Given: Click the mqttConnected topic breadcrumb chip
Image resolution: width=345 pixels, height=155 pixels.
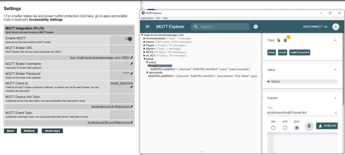Looking at the screenshot, I should (x=300, y=52).
